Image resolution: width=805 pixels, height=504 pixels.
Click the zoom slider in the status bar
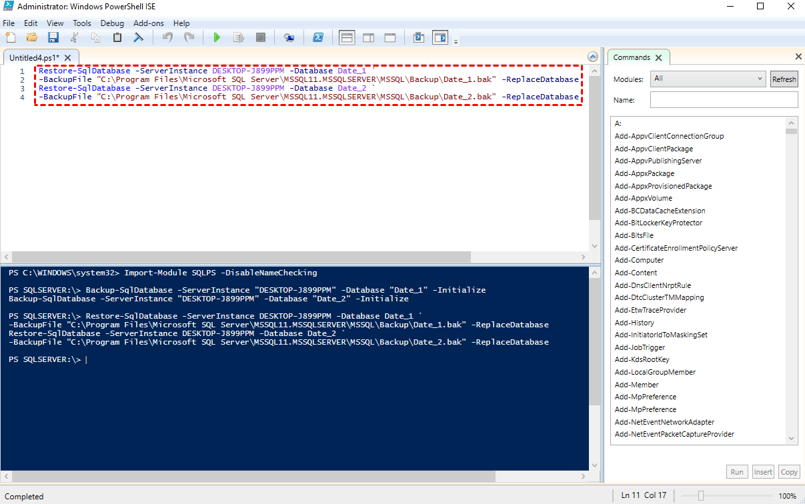tap(700, 496)
